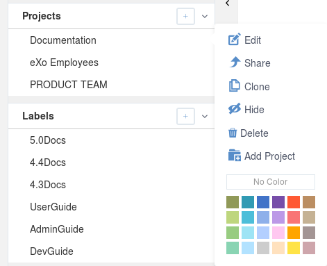Click the Add Project folder icon
The image size is (327, 266).
point(235,155)
